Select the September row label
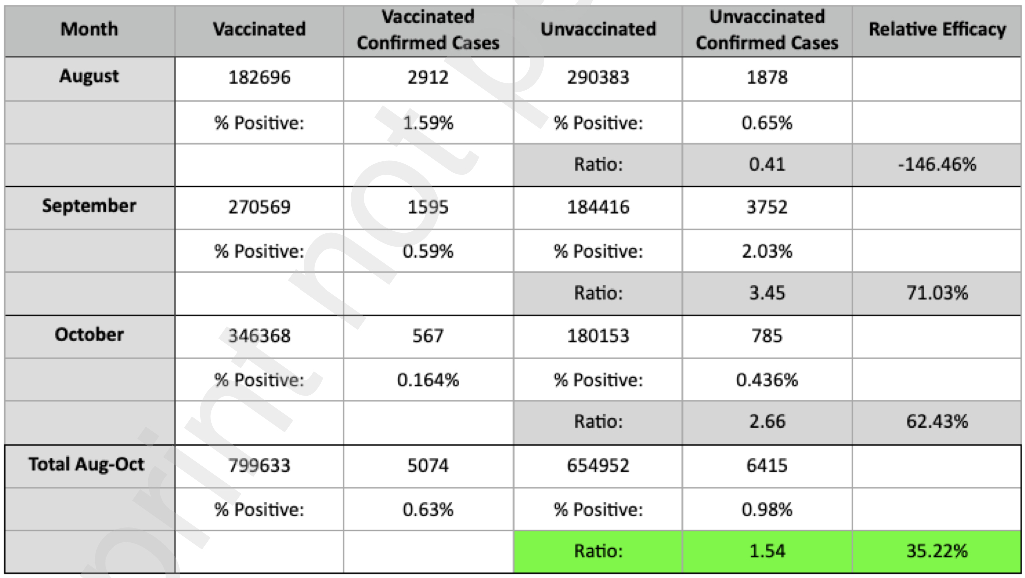1025x578 pixels. (89, 206)
